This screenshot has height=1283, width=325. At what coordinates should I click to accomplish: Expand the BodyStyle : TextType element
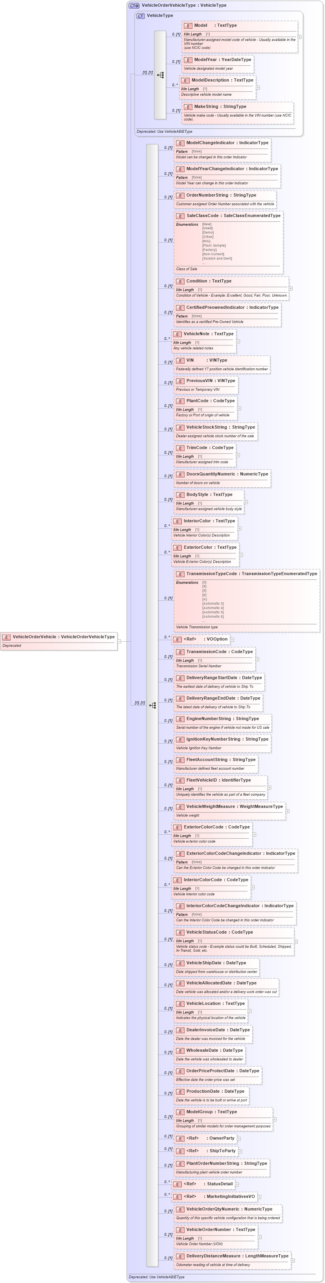pos(246,502)
